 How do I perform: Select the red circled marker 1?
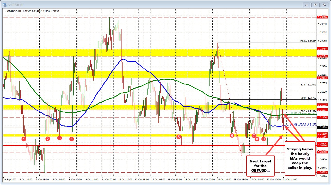[24, 139]
